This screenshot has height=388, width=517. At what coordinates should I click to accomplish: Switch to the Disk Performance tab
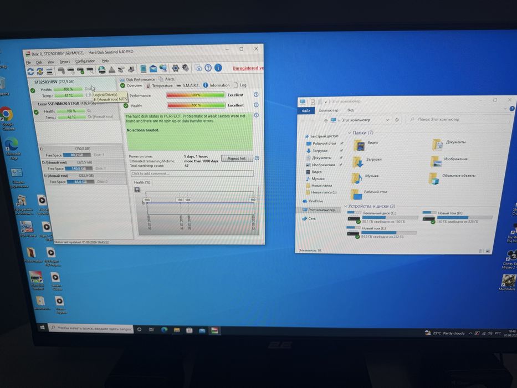137,79
